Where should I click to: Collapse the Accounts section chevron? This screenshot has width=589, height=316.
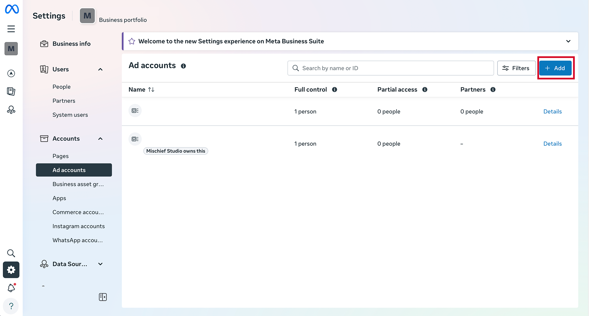[100, 139]
